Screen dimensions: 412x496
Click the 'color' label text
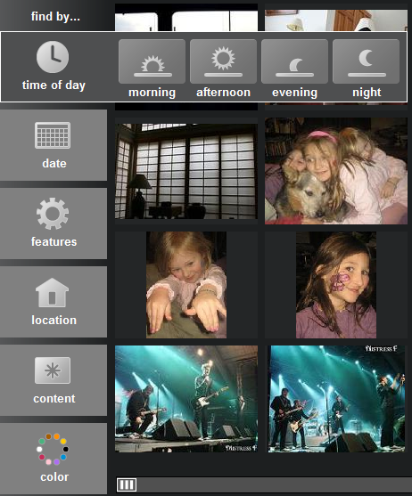[54, 477]
